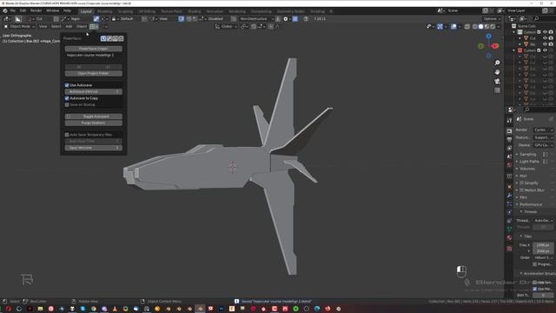Zoom the viewport with the magnifier icon
Image resolution: width=556 pixels, height=313 pixels.
(497, 63)
